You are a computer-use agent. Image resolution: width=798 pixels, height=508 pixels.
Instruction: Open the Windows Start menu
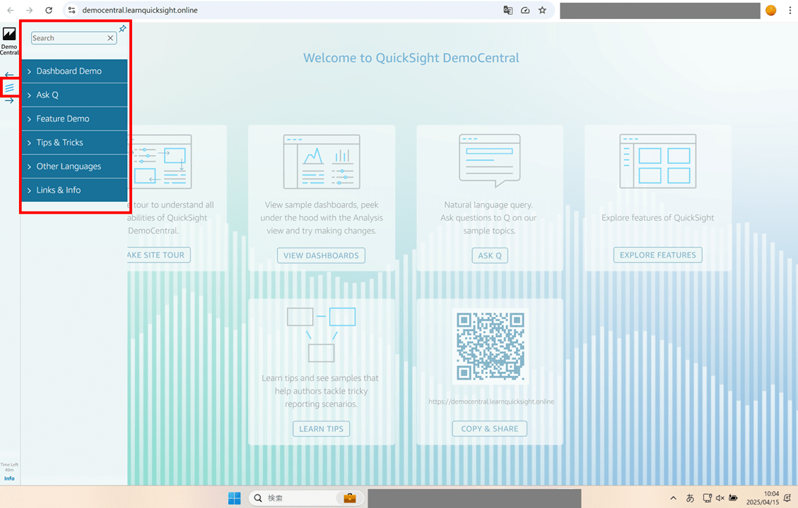234,498
